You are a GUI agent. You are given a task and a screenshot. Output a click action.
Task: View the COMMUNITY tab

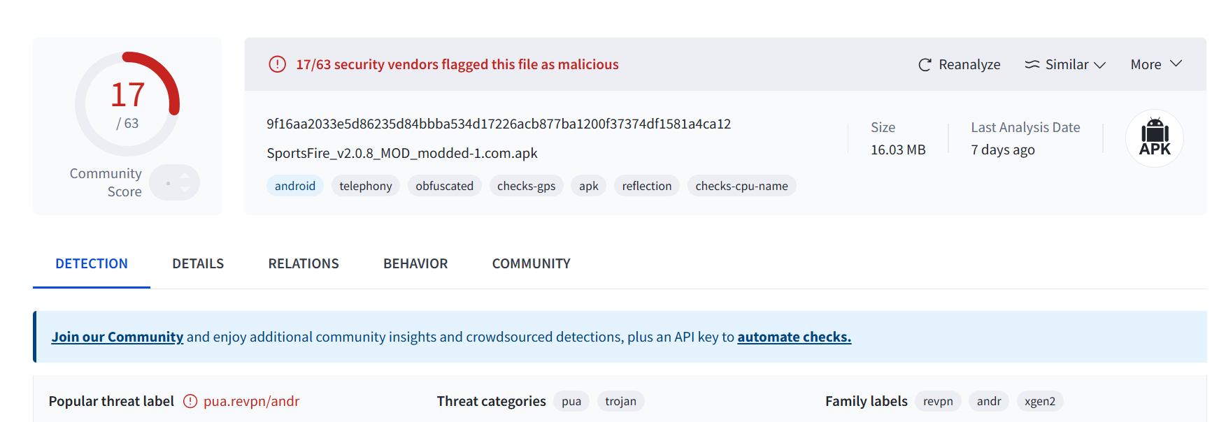532,263
